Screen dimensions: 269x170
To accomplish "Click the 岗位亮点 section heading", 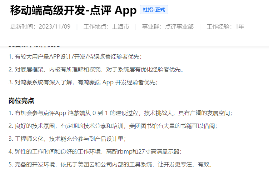I will [21, 101].
